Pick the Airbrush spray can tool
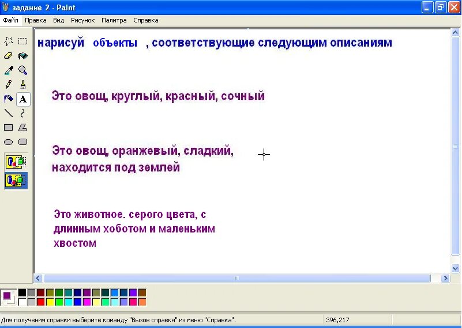 pos(9,99)
